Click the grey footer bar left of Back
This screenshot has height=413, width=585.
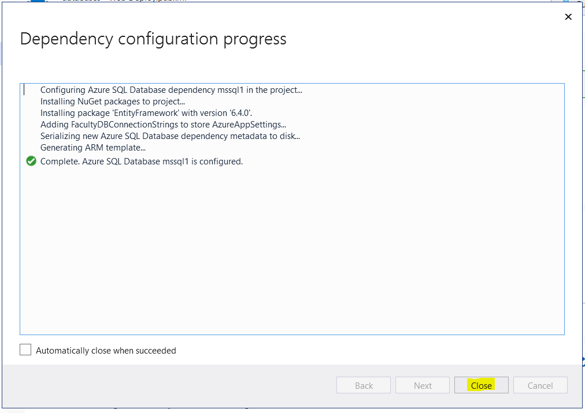tap(173, 385)
